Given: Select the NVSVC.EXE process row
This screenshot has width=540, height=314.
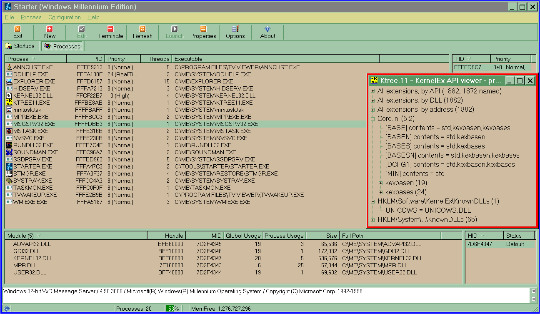Looking at the screenshot, I should (185, 138).
